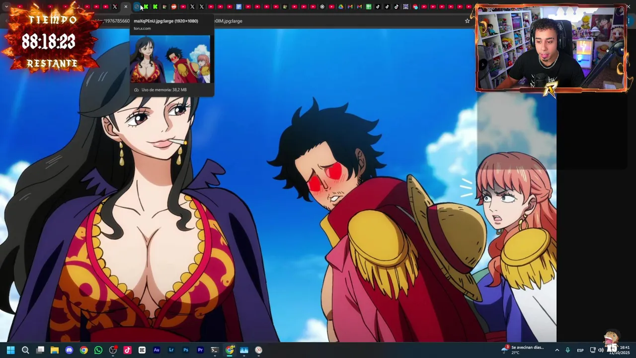Screen dimensions: 636x358
Task: Open File Explorer from the taskbar
Action: tap(55, 350)
